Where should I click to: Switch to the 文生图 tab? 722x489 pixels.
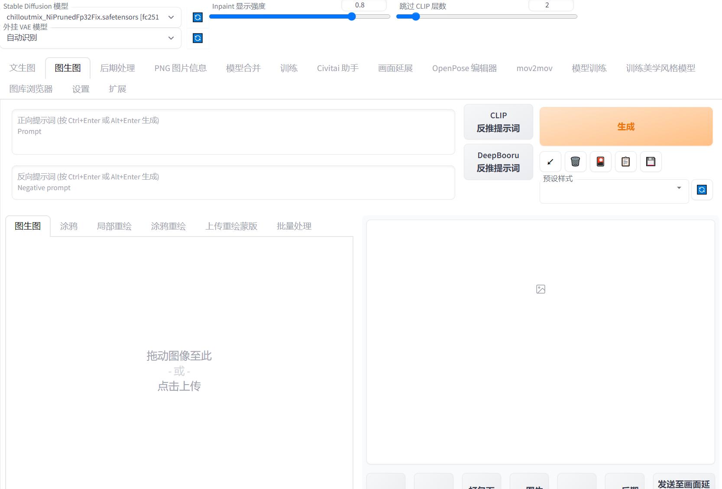[x=22, y=68]
